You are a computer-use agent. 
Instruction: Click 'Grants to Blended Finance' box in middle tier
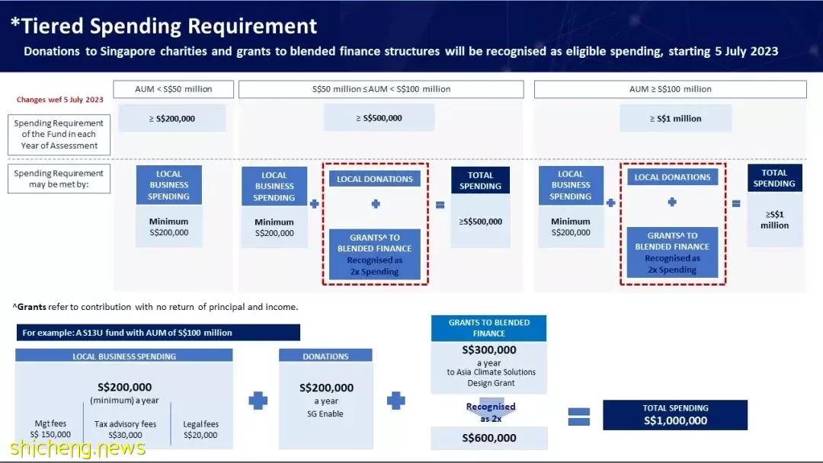[375, 254]
